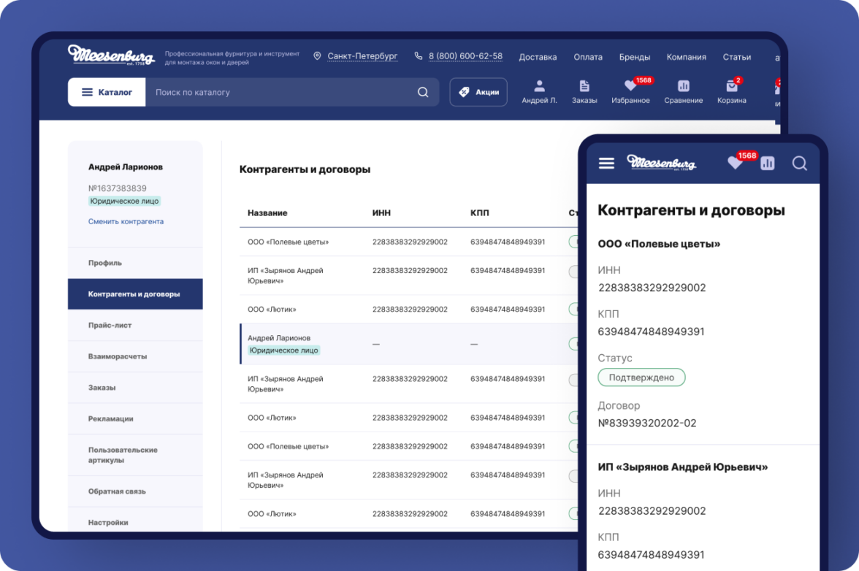Screen dimensions: 859x571
Task: Open the Корзина shopping cart icon
Action: click(731, 86)
